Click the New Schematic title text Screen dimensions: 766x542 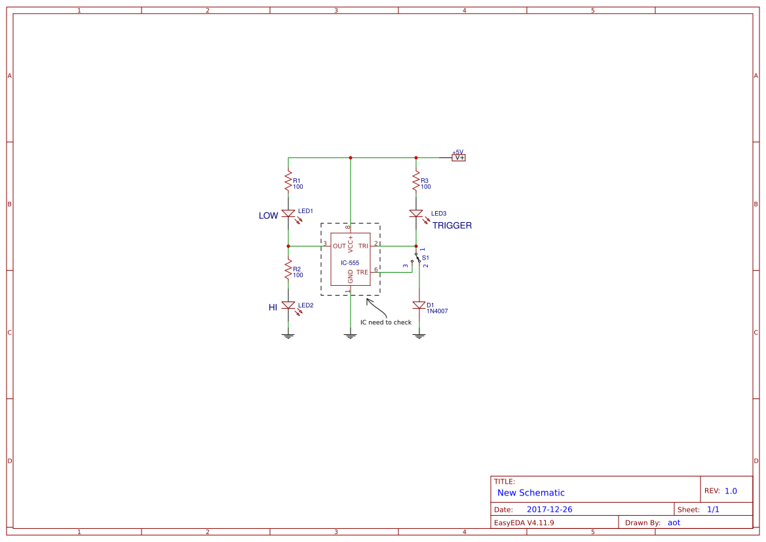pyautogui.click(x=530, y=493)
